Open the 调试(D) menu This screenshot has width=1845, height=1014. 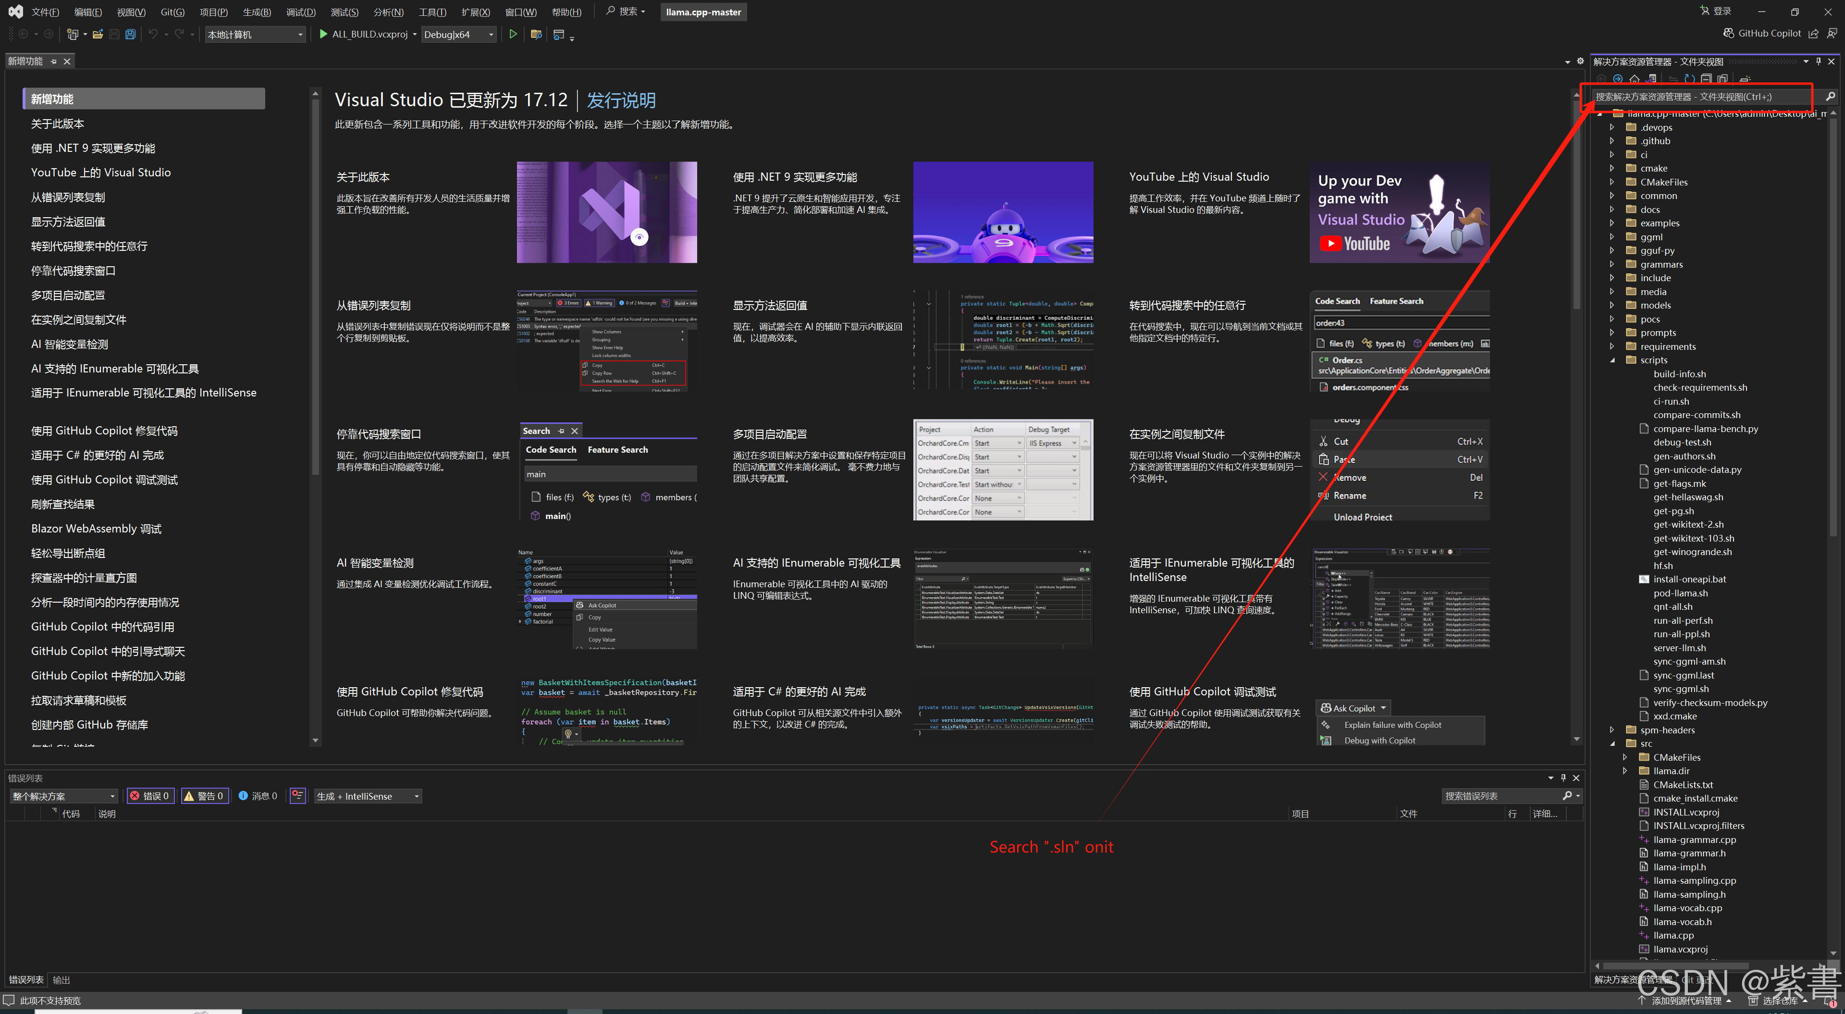(x=300, y=12)
